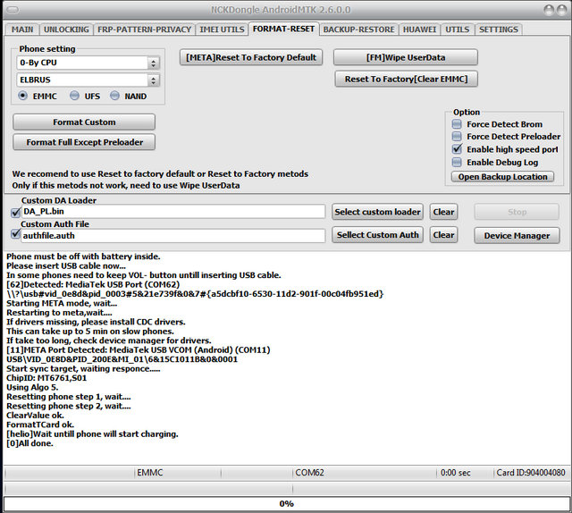572x513 pixels.
Task: Open the FRP-PATTERN-PRIVACY tab
Action: coord(144,29)
